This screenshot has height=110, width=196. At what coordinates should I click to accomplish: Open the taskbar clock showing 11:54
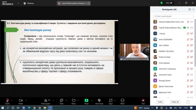coord(186,108)
